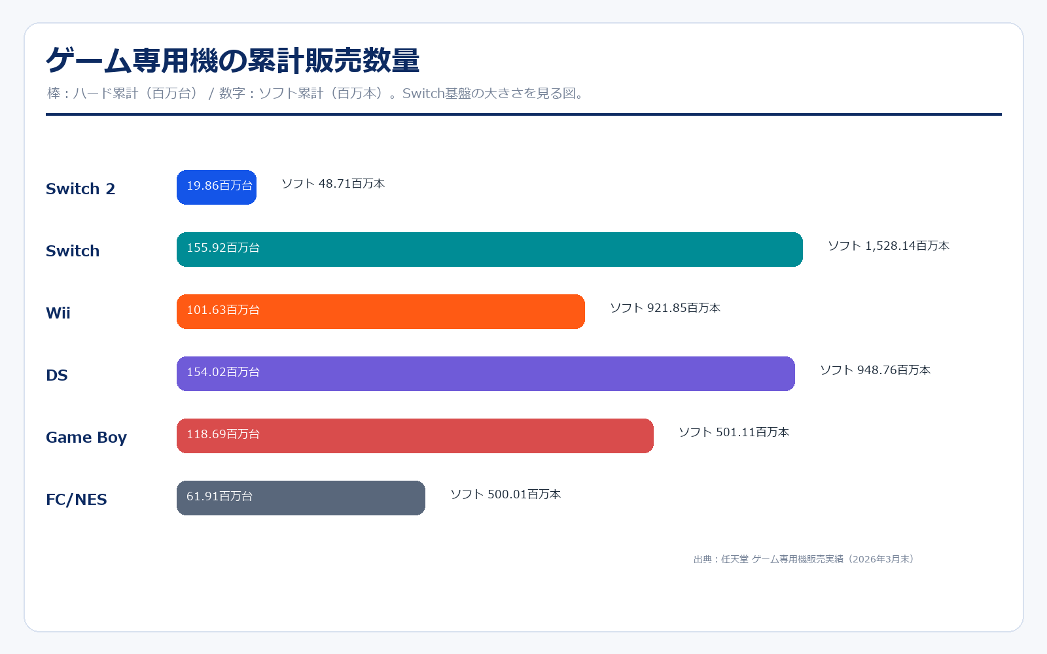This screenshot has height=654, width=1047.
Task: Click the orange Wii bar 101.63百万台
Action: (381, 311)
